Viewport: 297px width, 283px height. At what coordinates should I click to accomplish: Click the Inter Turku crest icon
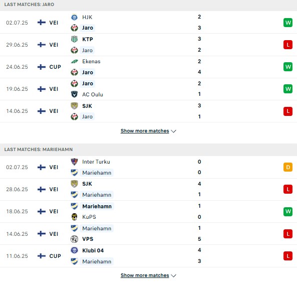tap(74, 162)
